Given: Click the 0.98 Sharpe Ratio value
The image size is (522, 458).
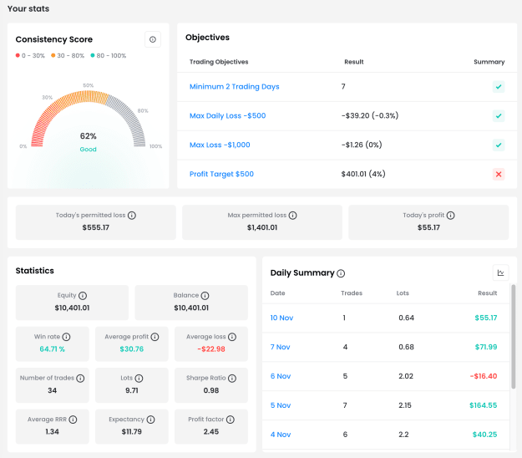Looking at the screenshot, I should coord(211,390).
